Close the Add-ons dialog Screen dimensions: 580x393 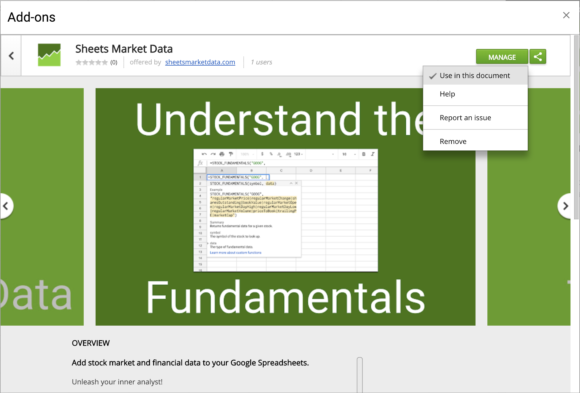pos(566,15)
